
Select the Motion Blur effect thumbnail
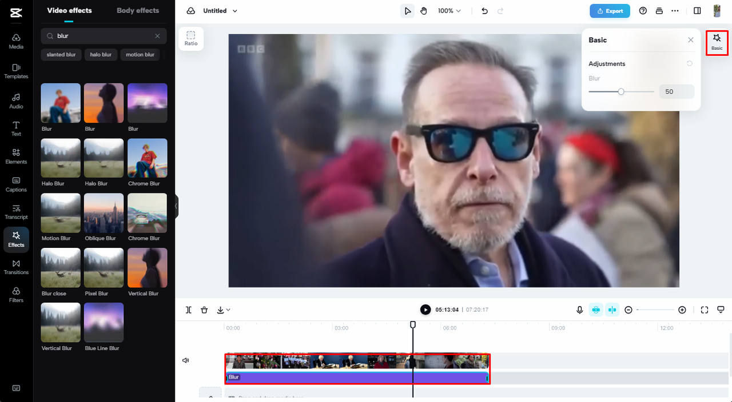point(61,212)
